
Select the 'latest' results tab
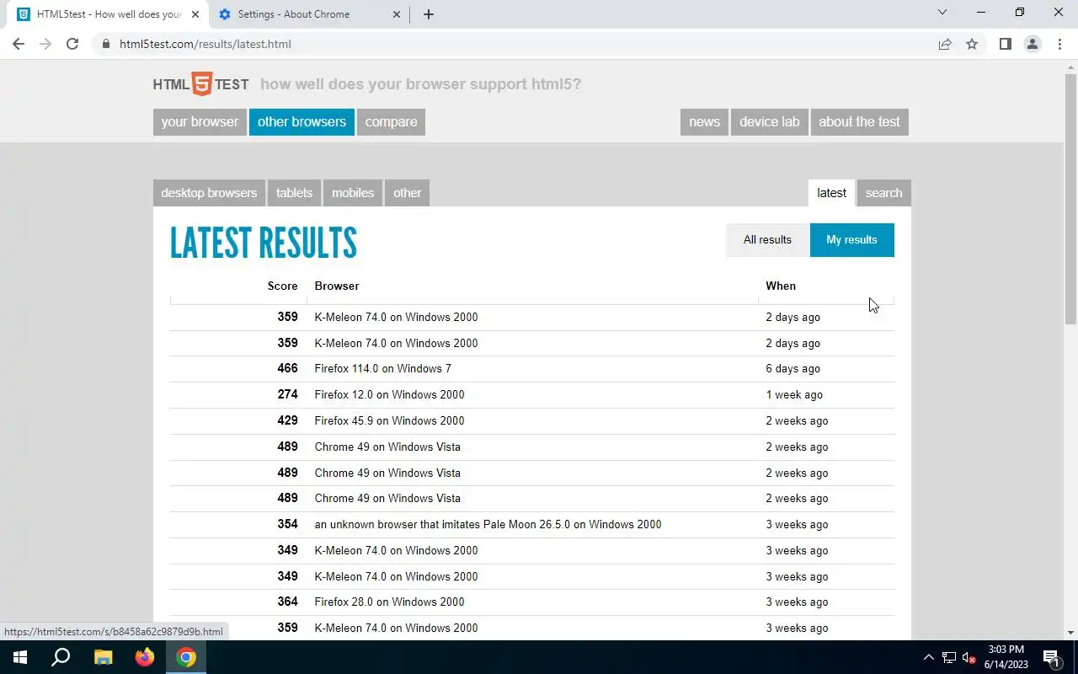point(831,193)
